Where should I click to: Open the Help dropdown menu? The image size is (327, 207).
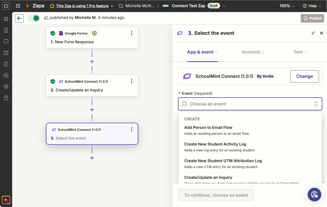pyautogui.click(x=312, y=6)
